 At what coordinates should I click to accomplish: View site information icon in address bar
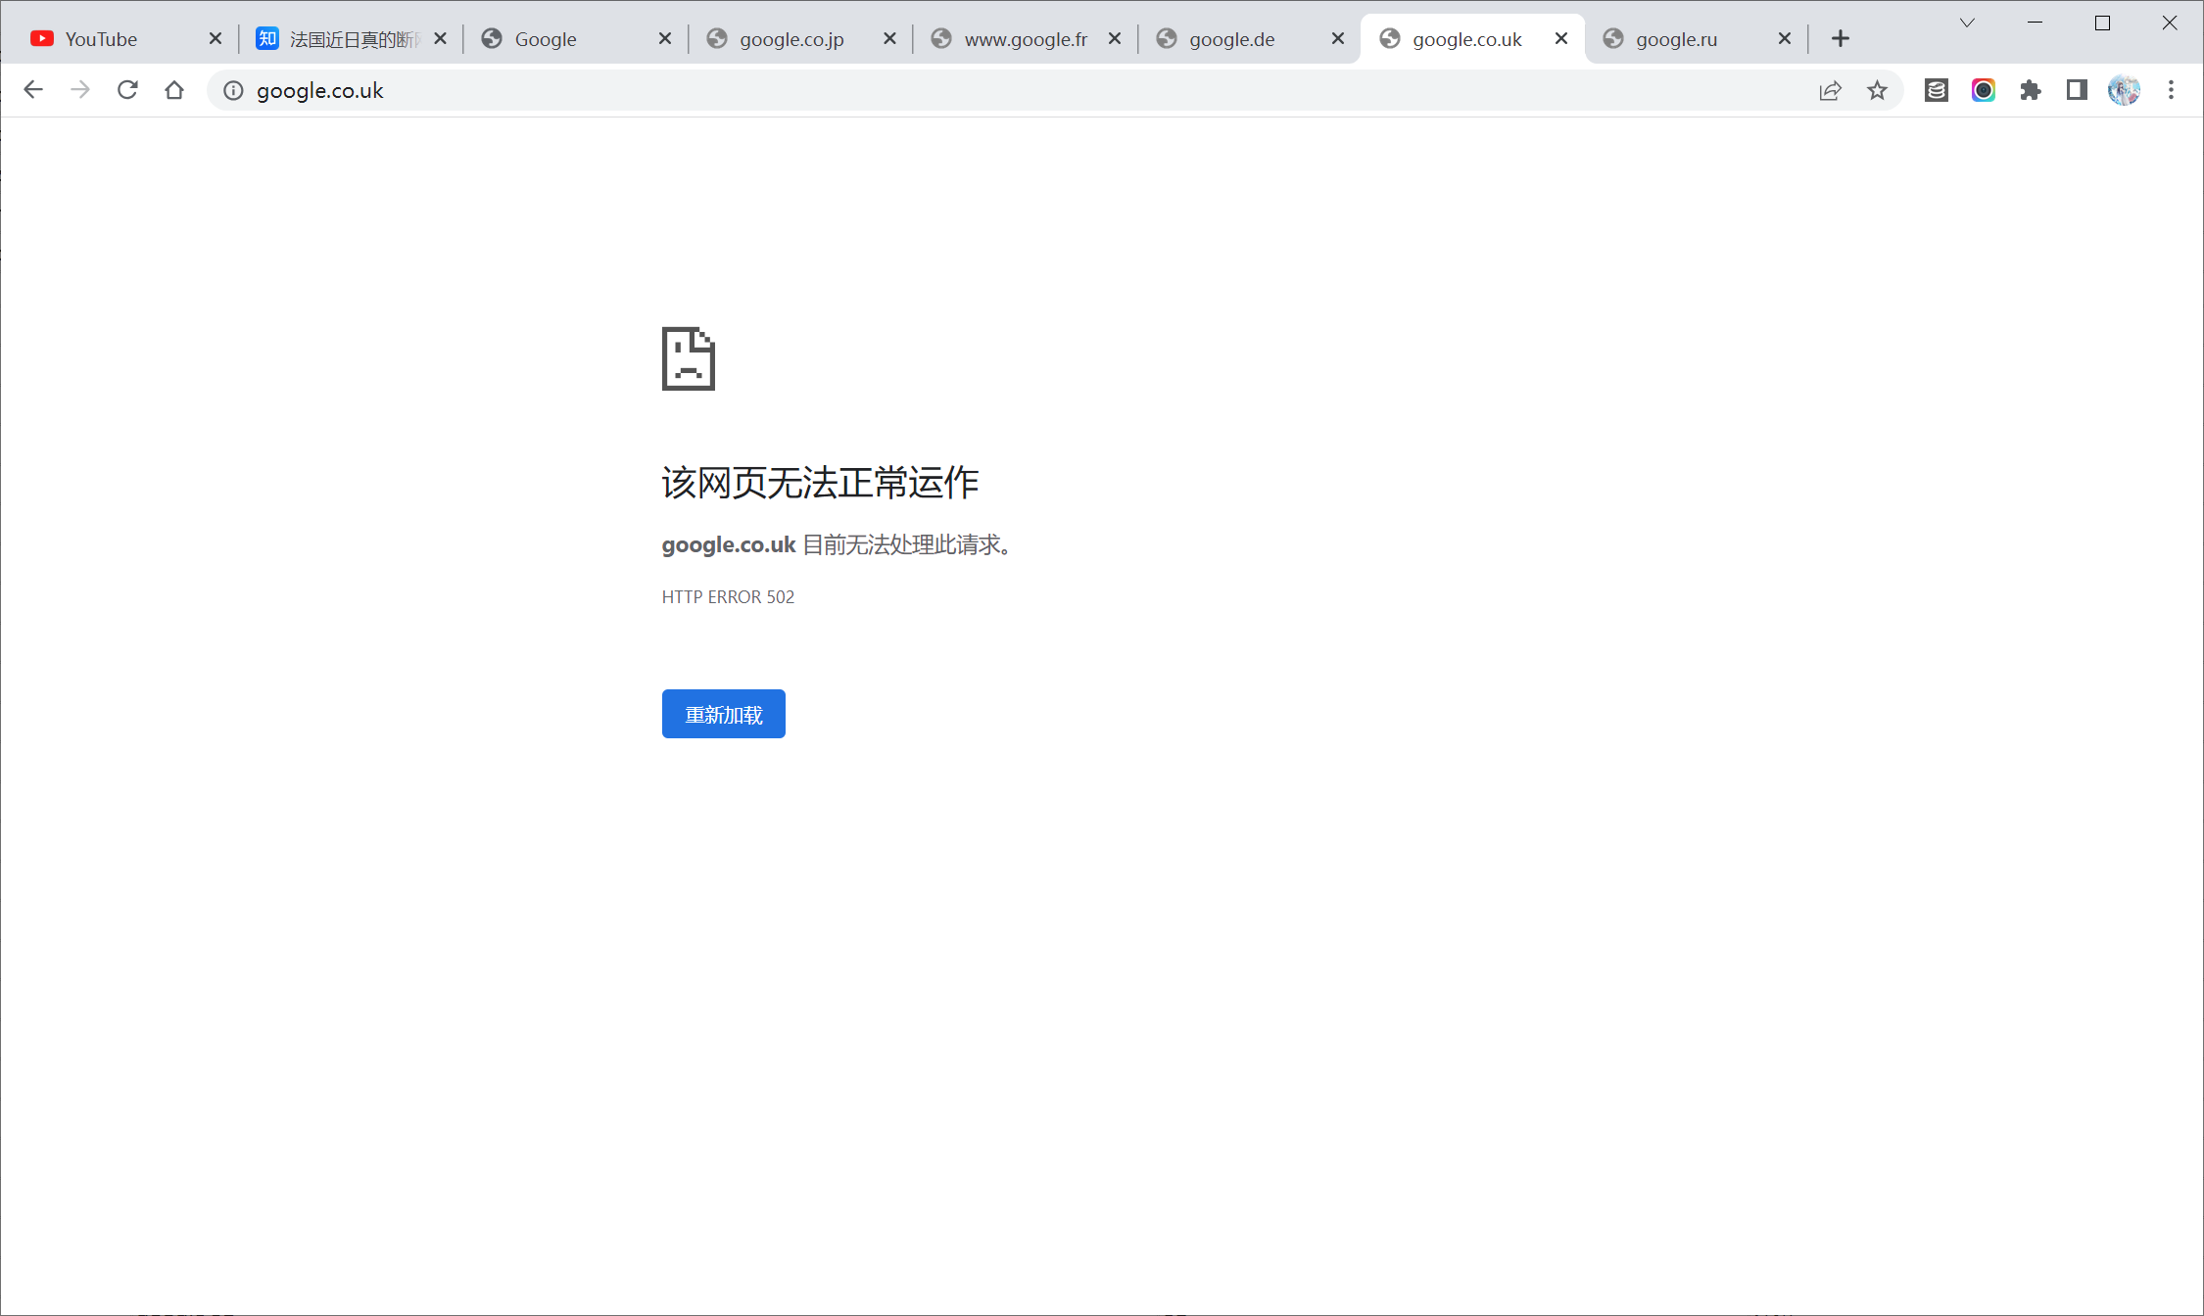pos(233,90)
